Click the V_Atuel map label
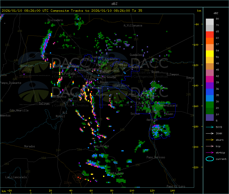 131,94
